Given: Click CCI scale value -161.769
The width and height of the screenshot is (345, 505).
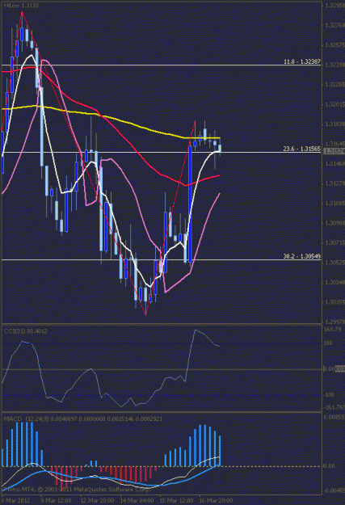Looking at the screenshot, I should (x=334, y=407).
